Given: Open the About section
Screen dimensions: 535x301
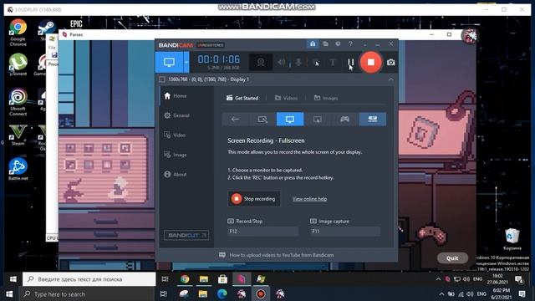Looking at the screenshot, I should (176, 175).
